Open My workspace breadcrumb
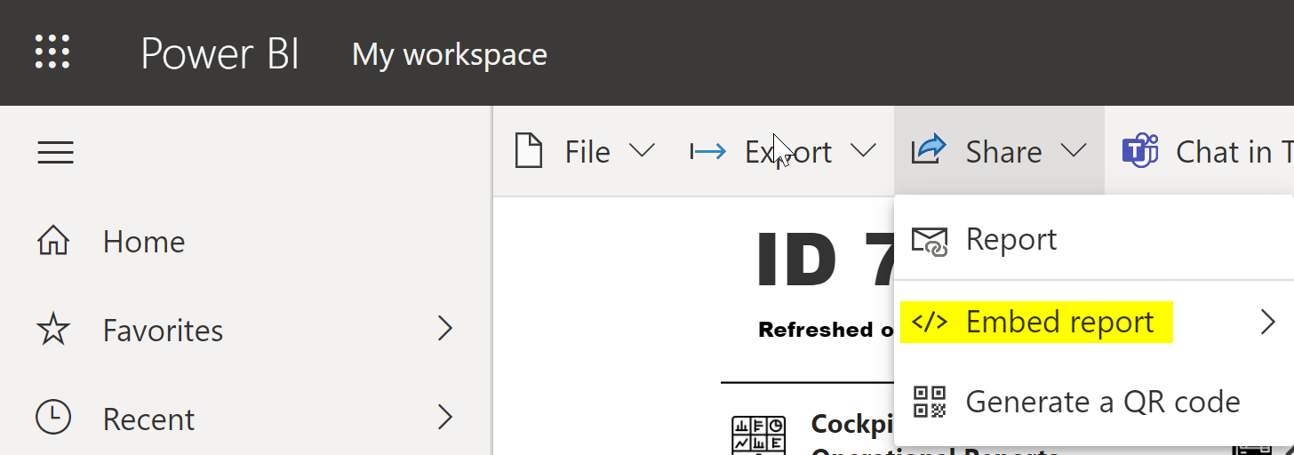The image size is (1294, 455). point(450,55)
